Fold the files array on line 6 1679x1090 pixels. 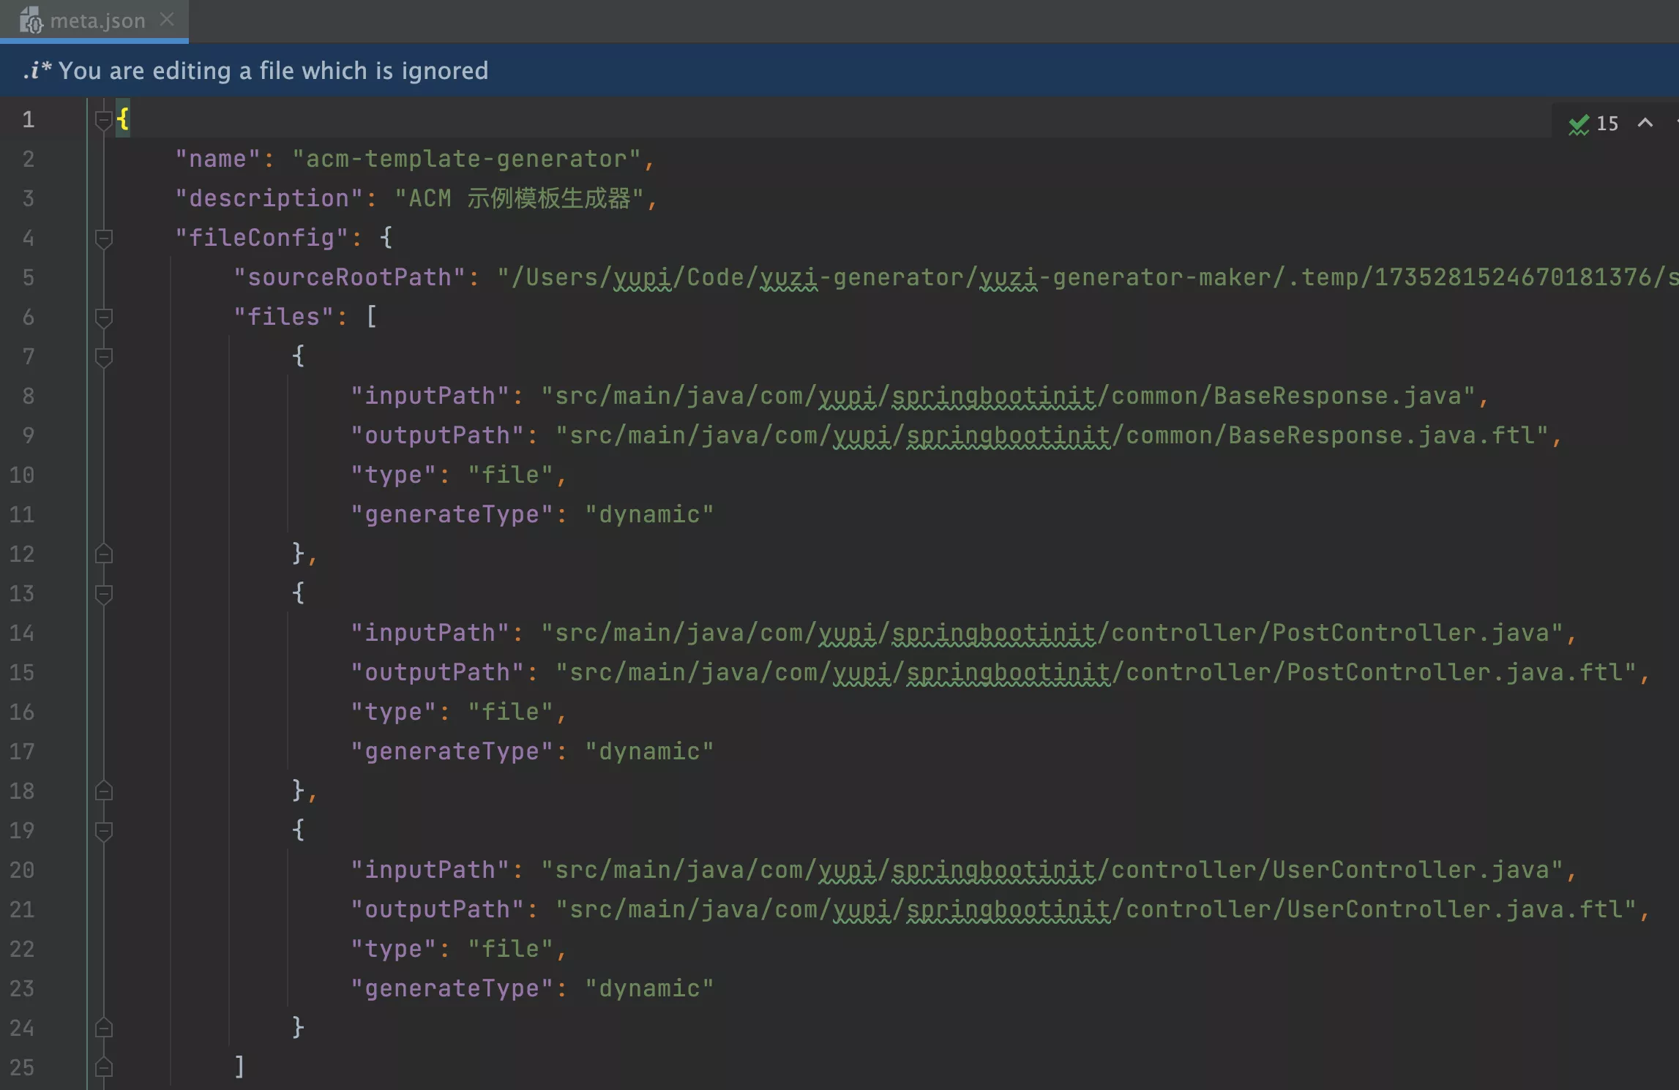[x=104, y=317]
